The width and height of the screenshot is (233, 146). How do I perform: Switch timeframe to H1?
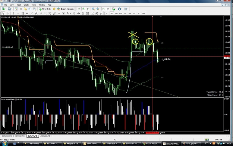(125, 13)
